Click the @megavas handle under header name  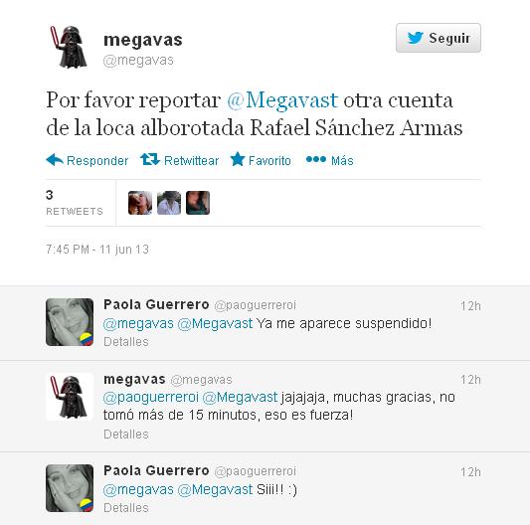tap(138, 61)
